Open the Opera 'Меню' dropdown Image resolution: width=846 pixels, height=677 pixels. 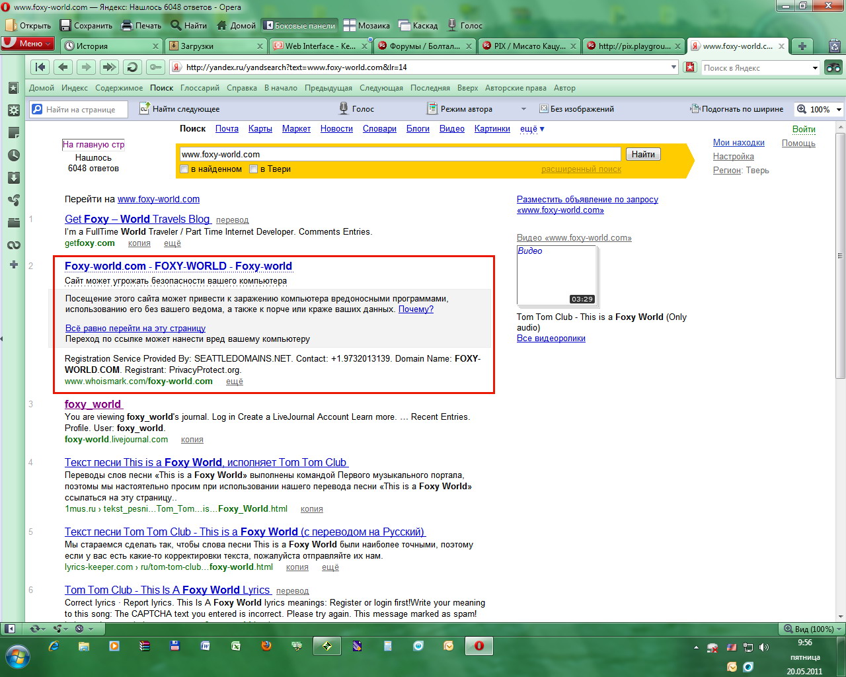click(28, 44)
